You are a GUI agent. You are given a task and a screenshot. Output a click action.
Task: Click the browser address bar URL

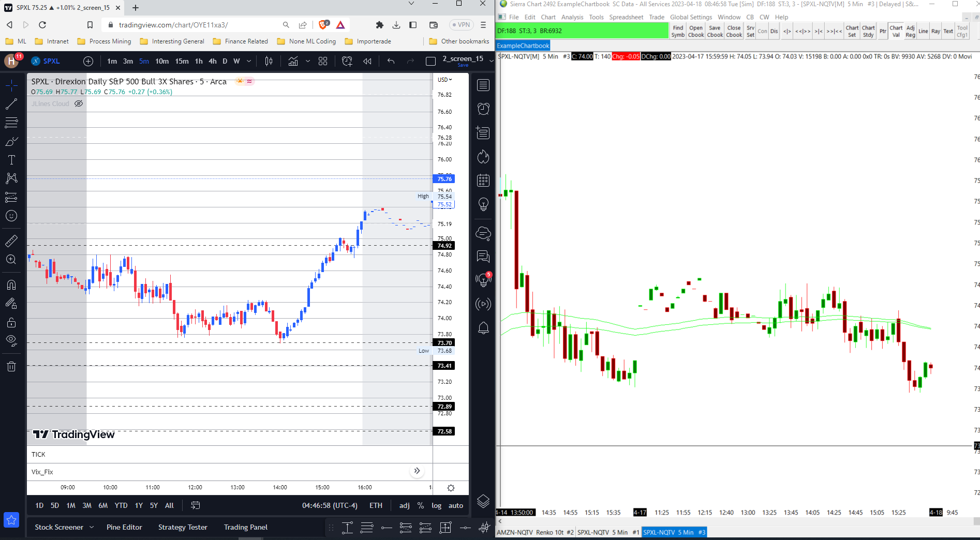point(173,25)
